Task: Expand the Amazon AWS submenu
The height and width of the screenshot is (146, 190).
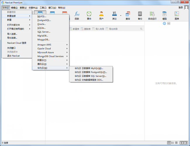Action: 51,45
